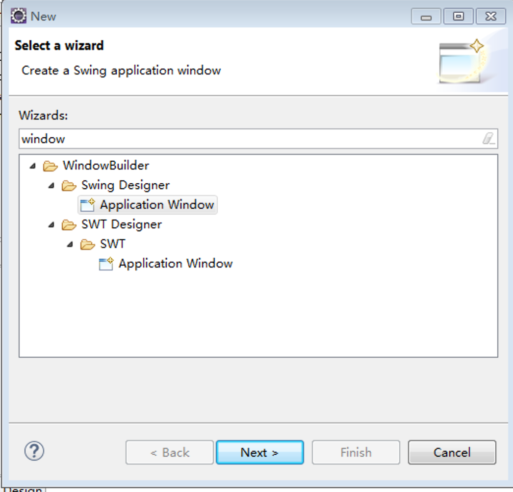
Task: Click the Finish button
Action: coord(356,452)
